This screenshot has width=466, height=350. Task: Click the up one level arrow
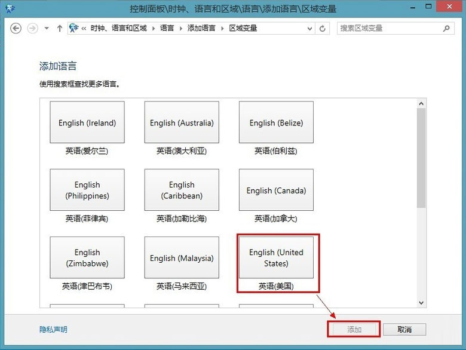(60, 28)
